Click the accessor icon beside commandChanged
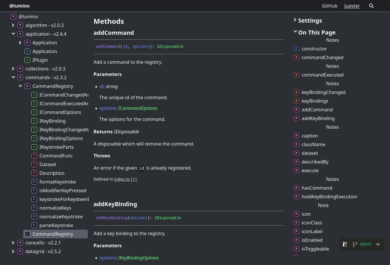This screenshot has width=390, height=265. 296,57
